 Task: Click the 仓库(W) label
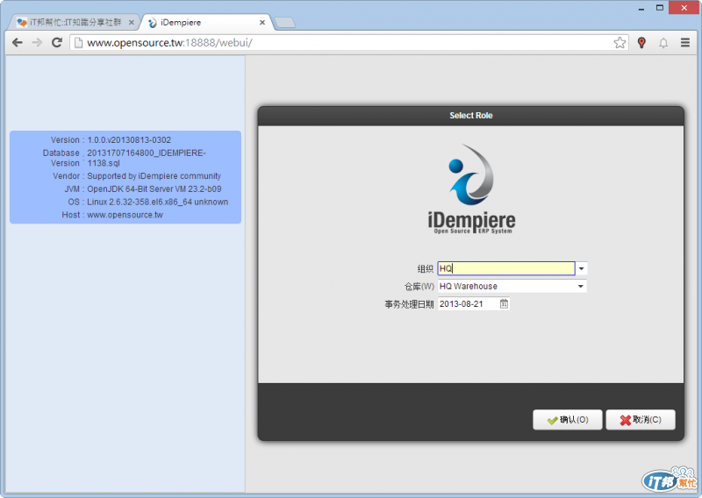419,287
